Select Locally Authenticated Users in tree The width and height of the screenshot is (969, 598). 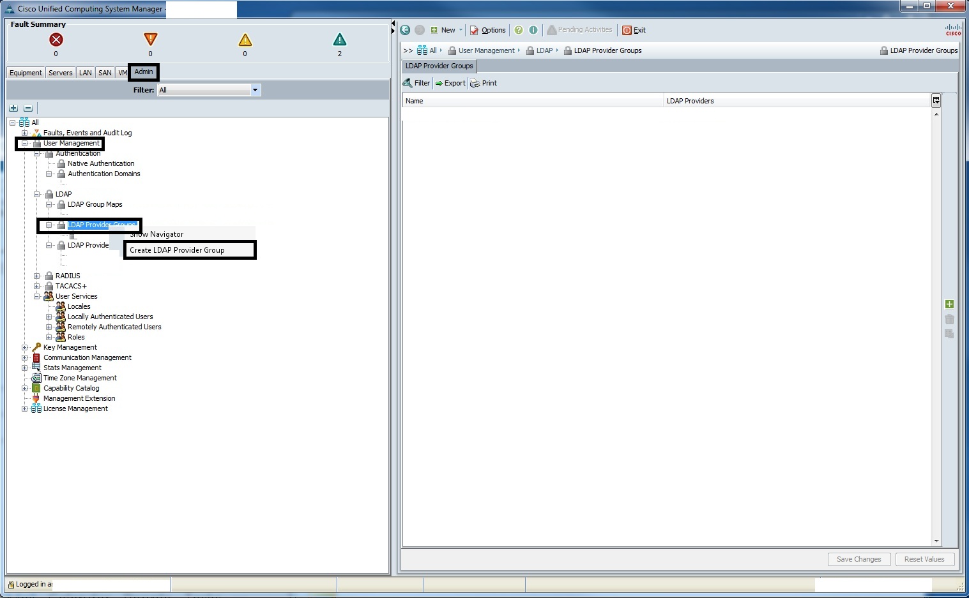(x=110, y=317)
